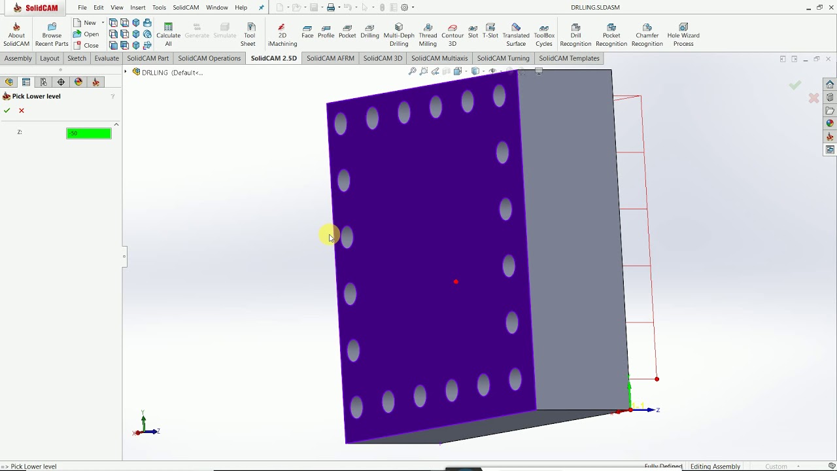The height and width of the screenshot is (471, 837).
Task: Open the SolidCAM manager tab icon
Action: coord(95,82)
